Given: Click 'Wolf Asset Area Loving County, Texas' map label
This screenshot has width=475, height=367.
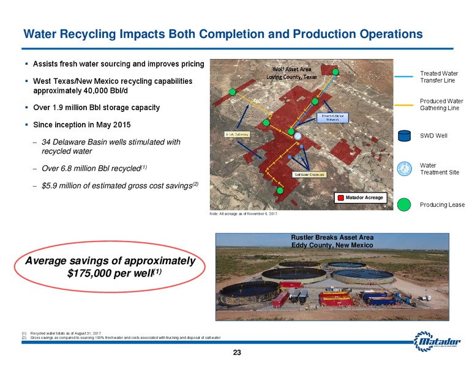Looking at the screenshot, I should (x=291, y=73).
